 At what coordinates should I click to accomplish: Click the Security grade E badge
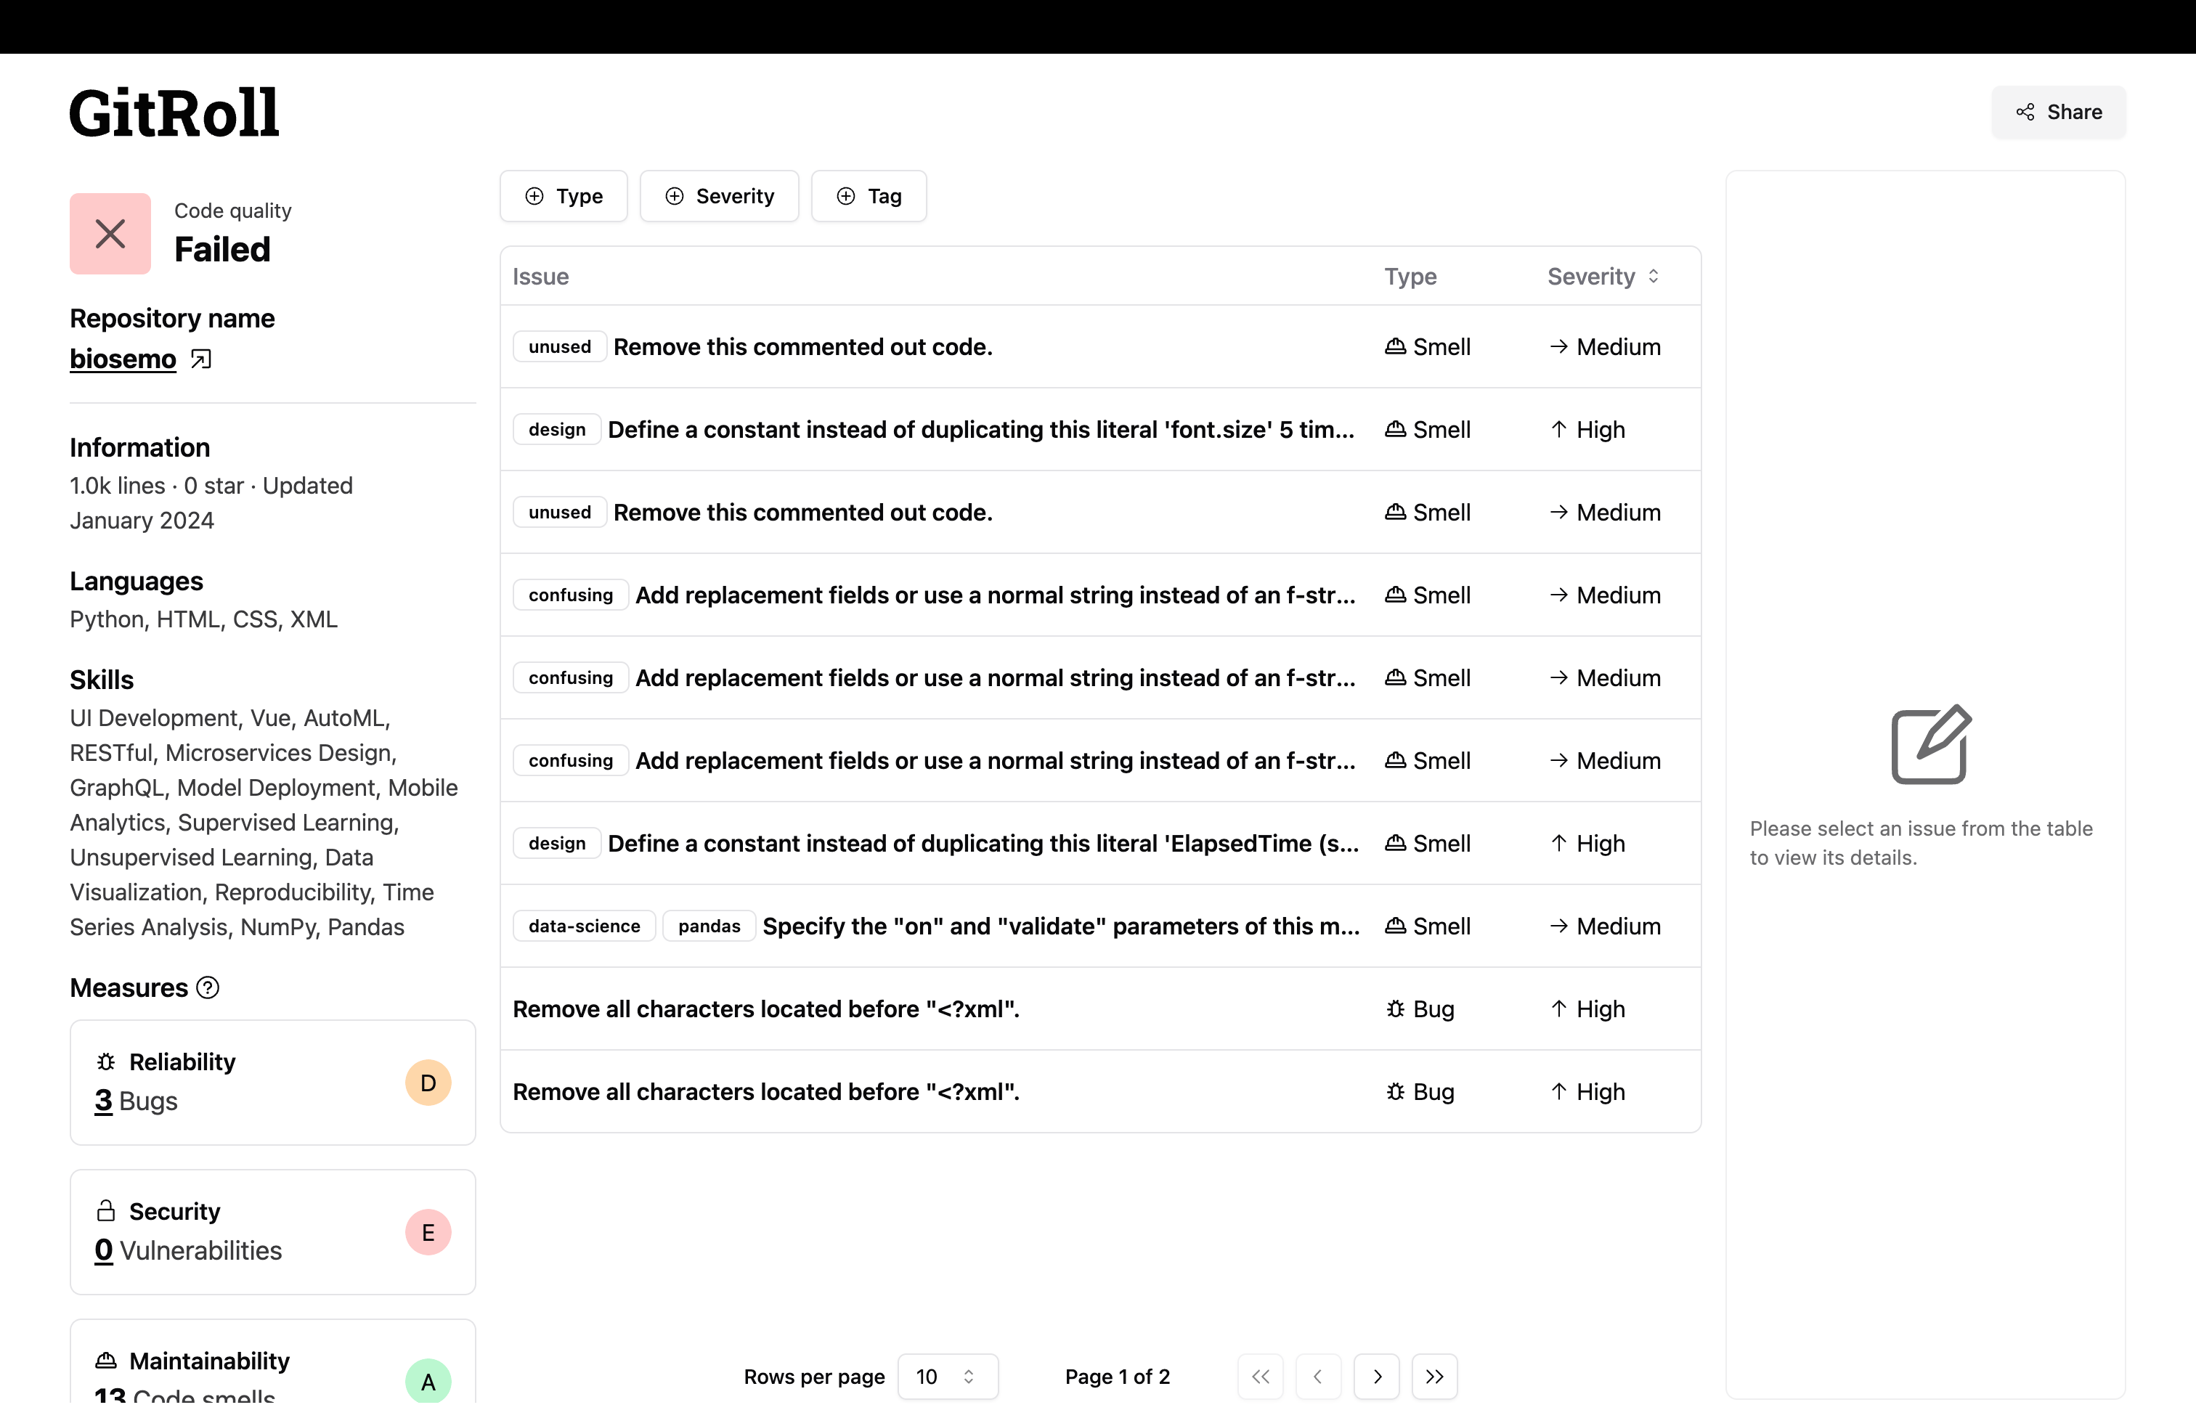[428, 1232]
